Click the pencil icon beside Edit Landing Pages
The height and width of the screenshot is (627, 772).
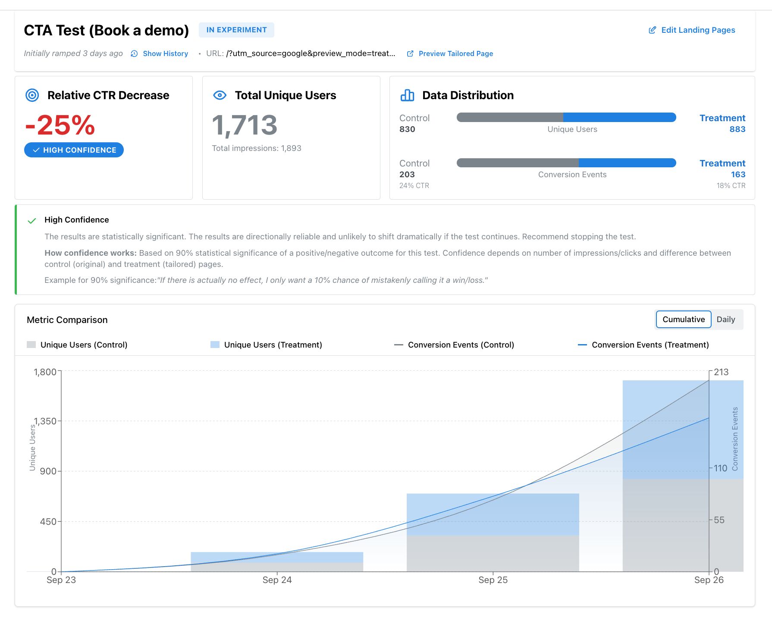[652, 30]
